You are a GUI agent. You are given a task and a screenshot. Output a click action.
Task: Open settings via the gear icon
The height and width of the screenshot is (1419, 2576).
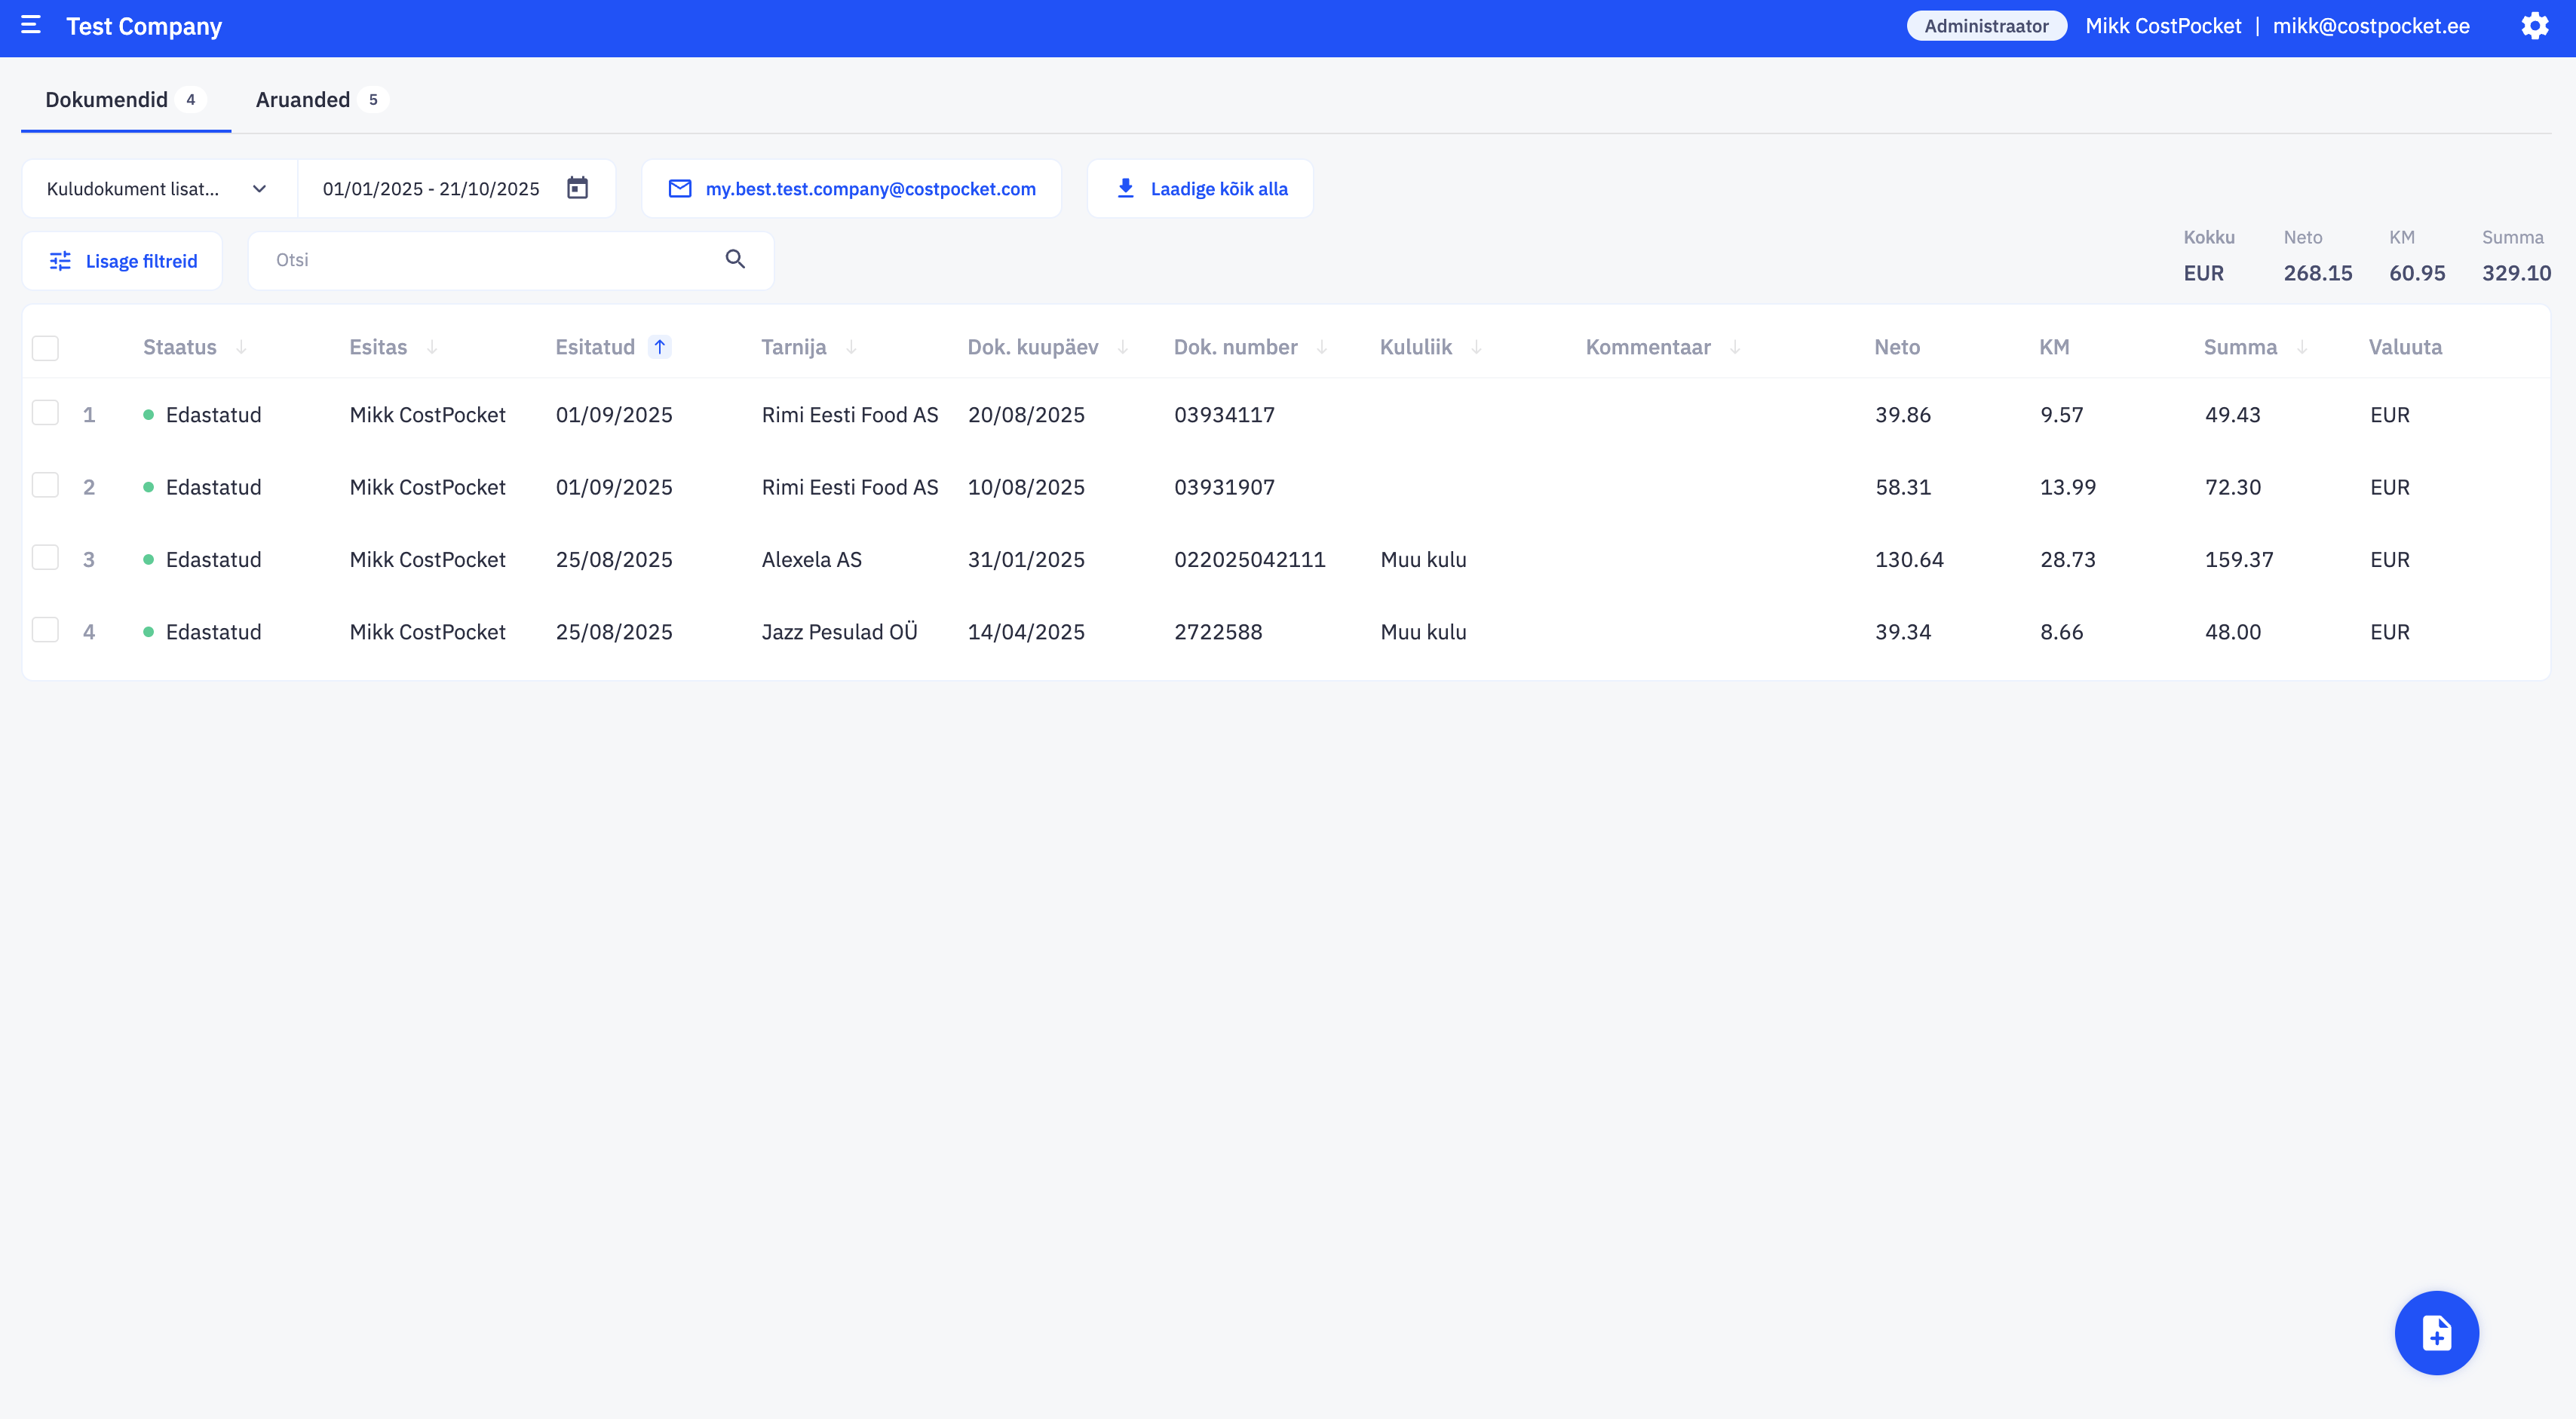(2534, 26)
